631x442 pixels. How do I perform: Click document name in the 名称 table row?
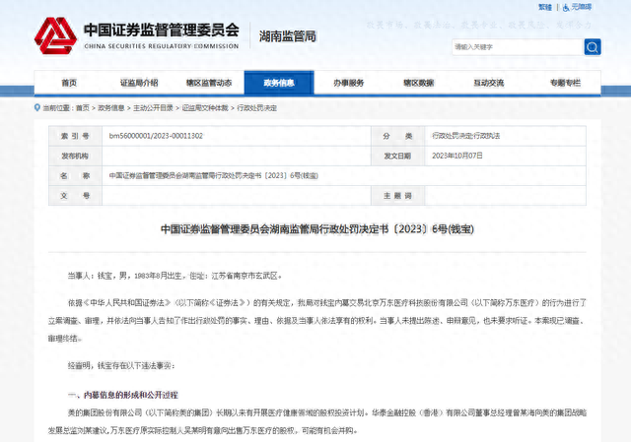click(x=213, y=175)
